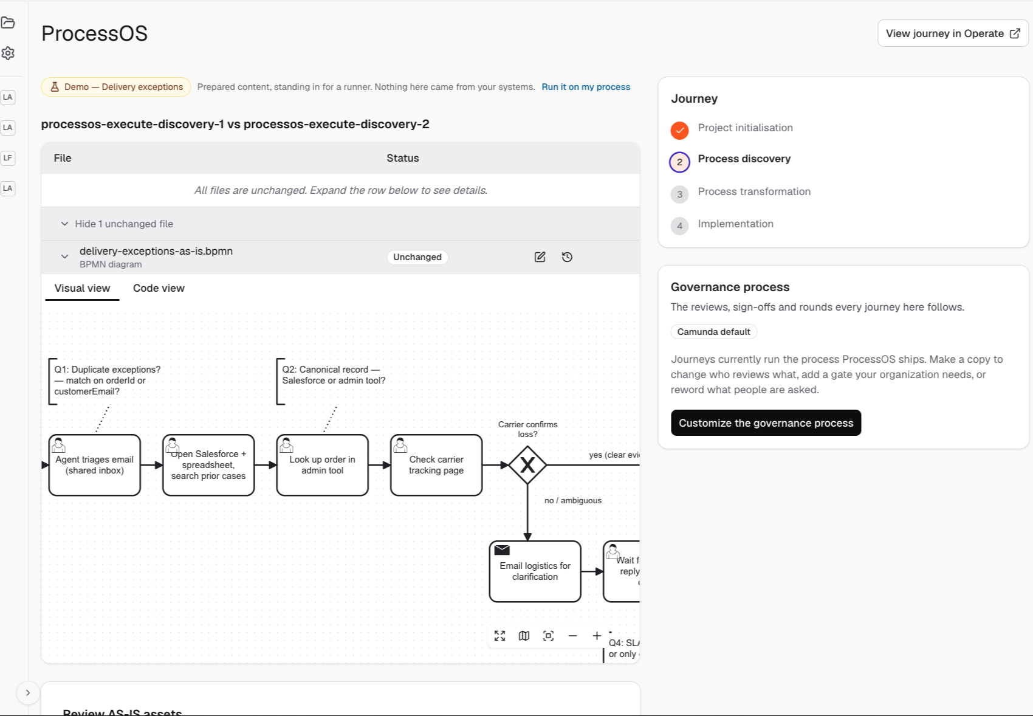Open the 'Process discovery' journey step
The height and width of the screenshot is (716, 1033).
744,159
